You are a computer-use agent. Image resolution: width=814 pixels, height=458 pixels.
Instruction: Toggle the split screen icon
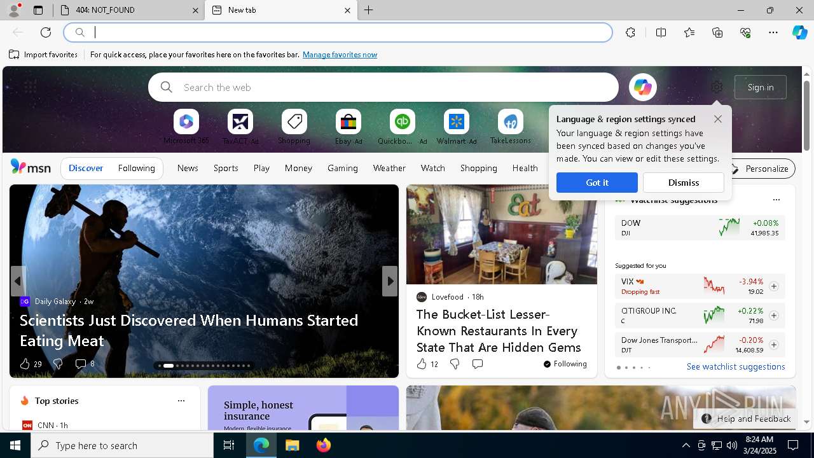coord(661,32)
